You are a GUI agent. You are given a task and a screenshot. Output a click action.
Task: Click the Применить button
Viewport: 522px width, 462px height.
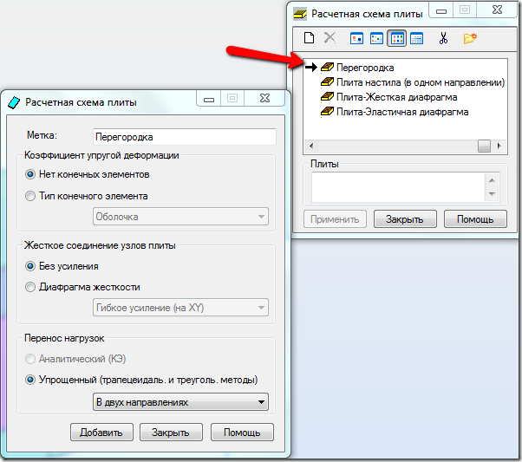335,219
